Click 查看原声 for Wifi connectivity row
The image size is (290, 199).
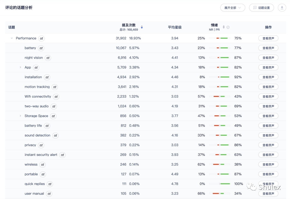[268, 97]
